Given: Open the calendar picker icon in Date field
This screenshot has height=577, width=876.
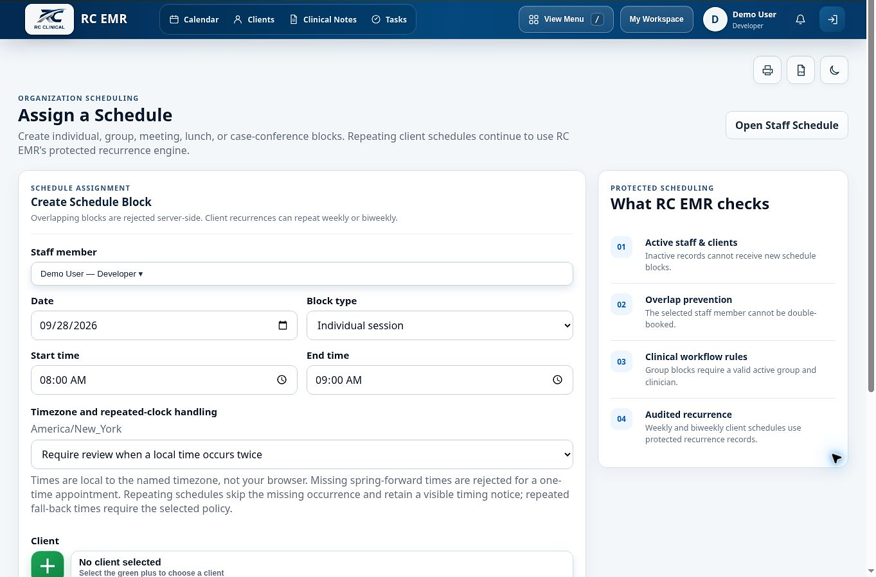Looking at the screenshot, I should click(283, 325).
